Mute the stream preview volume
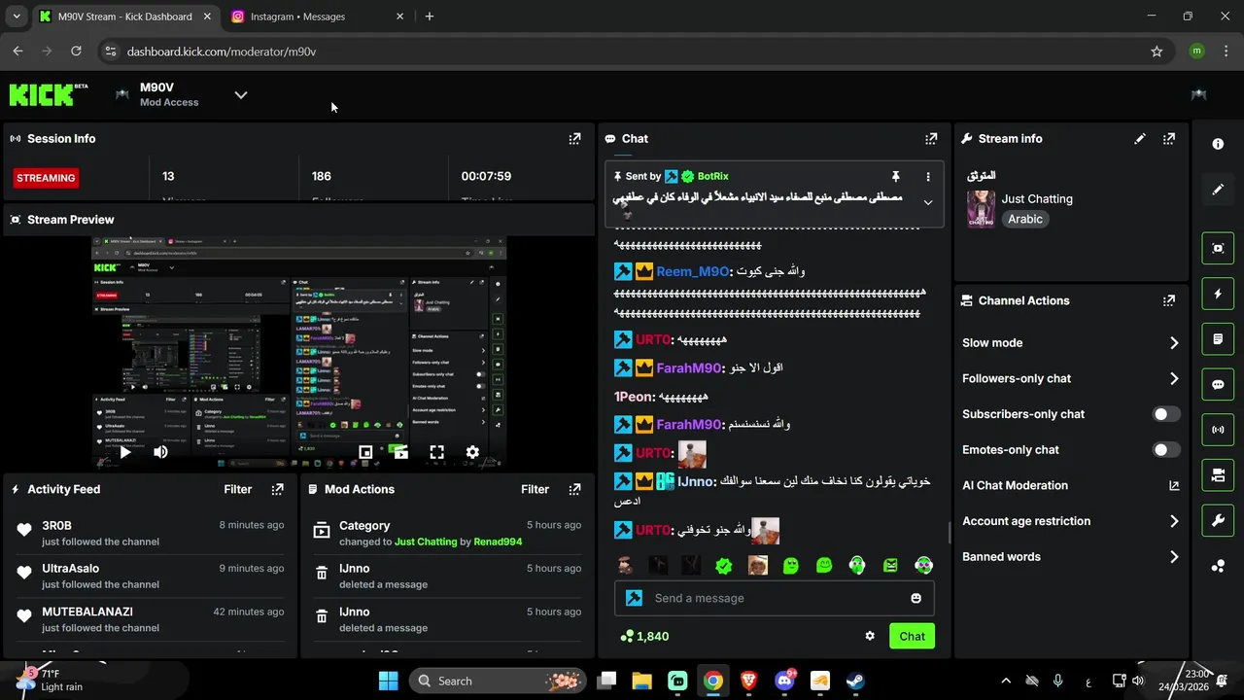 [x=160, y=452]
